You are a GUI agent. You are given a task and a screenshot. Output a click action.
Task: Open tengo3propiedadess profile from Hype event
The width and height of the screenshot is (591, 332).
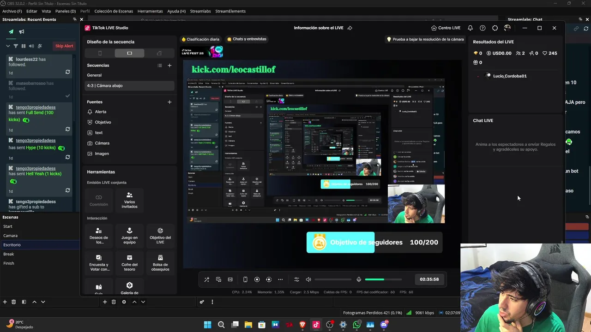click(36, 141)
